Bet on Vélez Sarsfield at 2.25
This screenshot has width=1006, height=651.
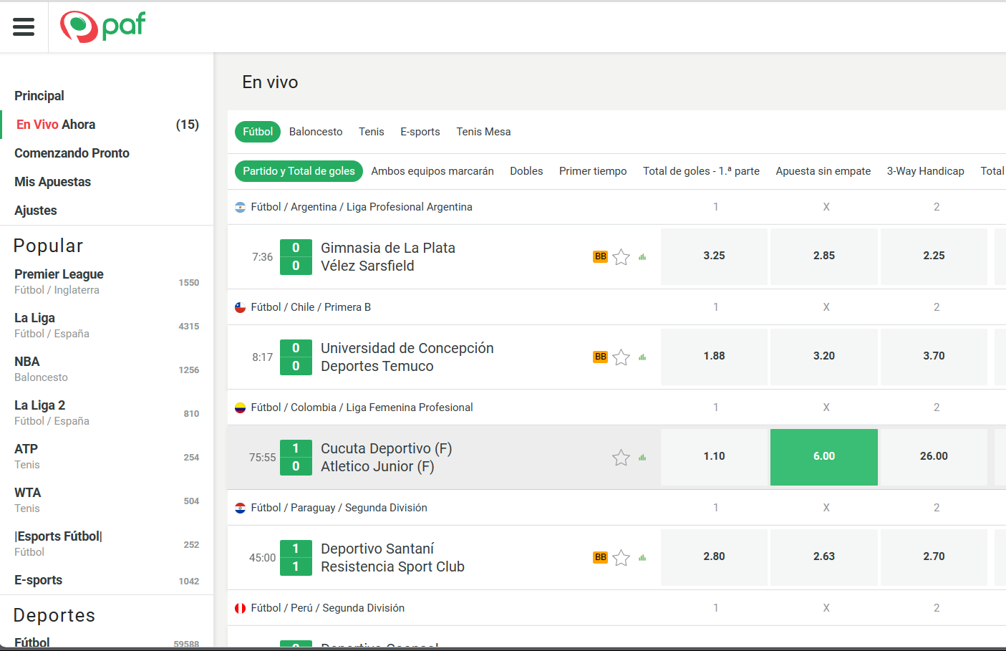click(934, 256)
